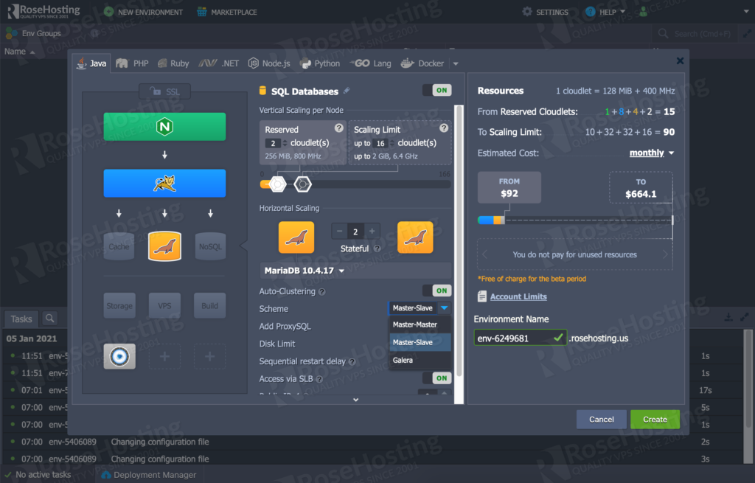Viewport: 755px width, 483px height.
Task: Search tasks with magnifier icon
Action: click(49, 319)
